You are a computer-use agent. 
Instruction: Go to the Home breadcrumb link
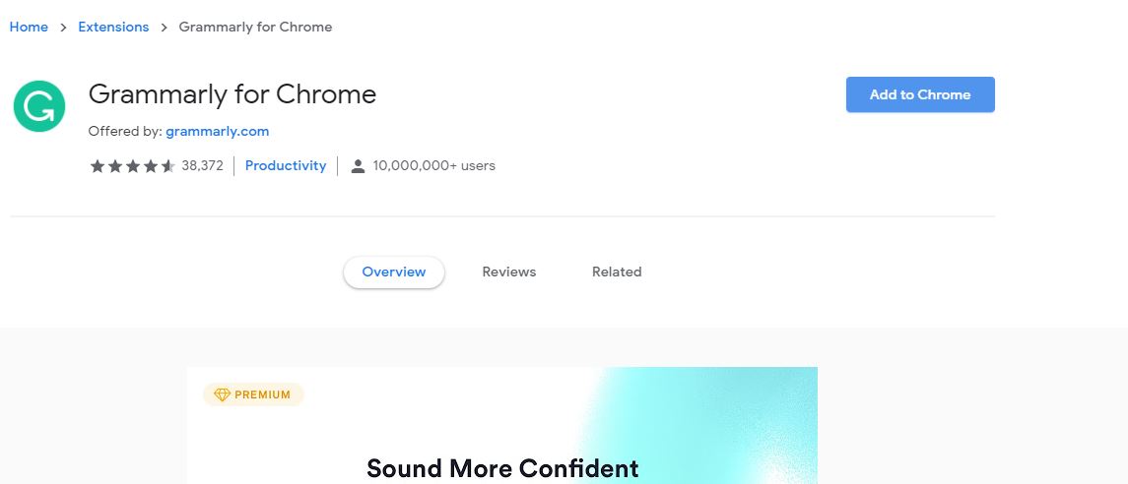29,28
